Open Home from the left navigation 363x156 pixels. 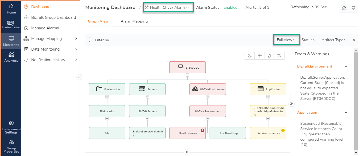point(11,9)
